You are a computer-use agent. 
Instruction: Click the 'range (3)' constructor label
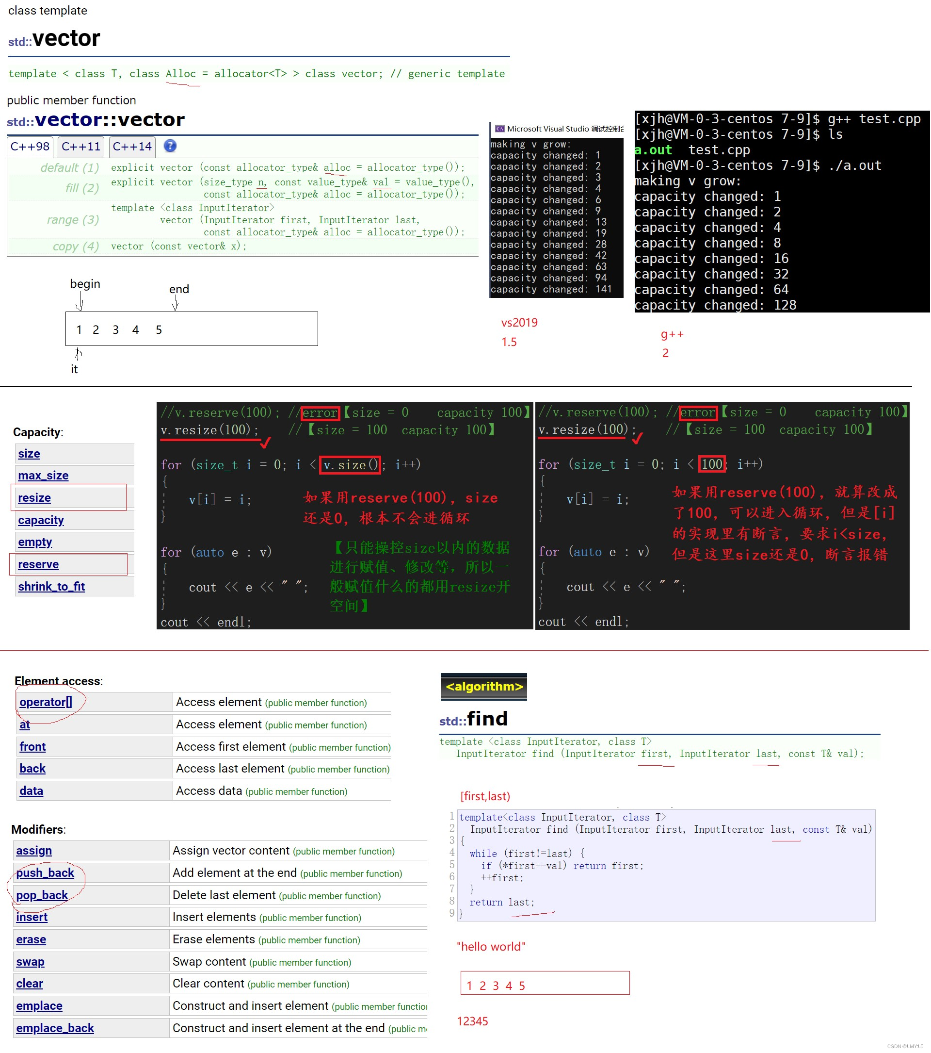pyautogui.click(x=73, y=219)
